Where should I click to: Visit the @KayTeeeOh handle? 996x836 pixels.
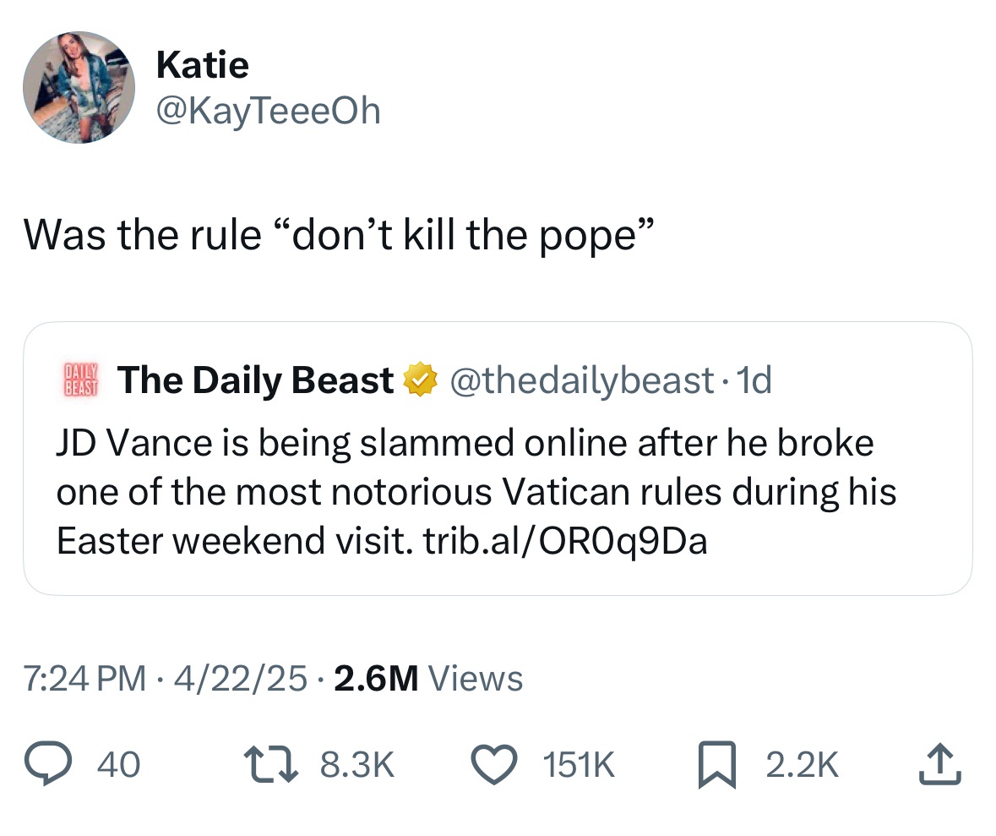coord(268,111)
